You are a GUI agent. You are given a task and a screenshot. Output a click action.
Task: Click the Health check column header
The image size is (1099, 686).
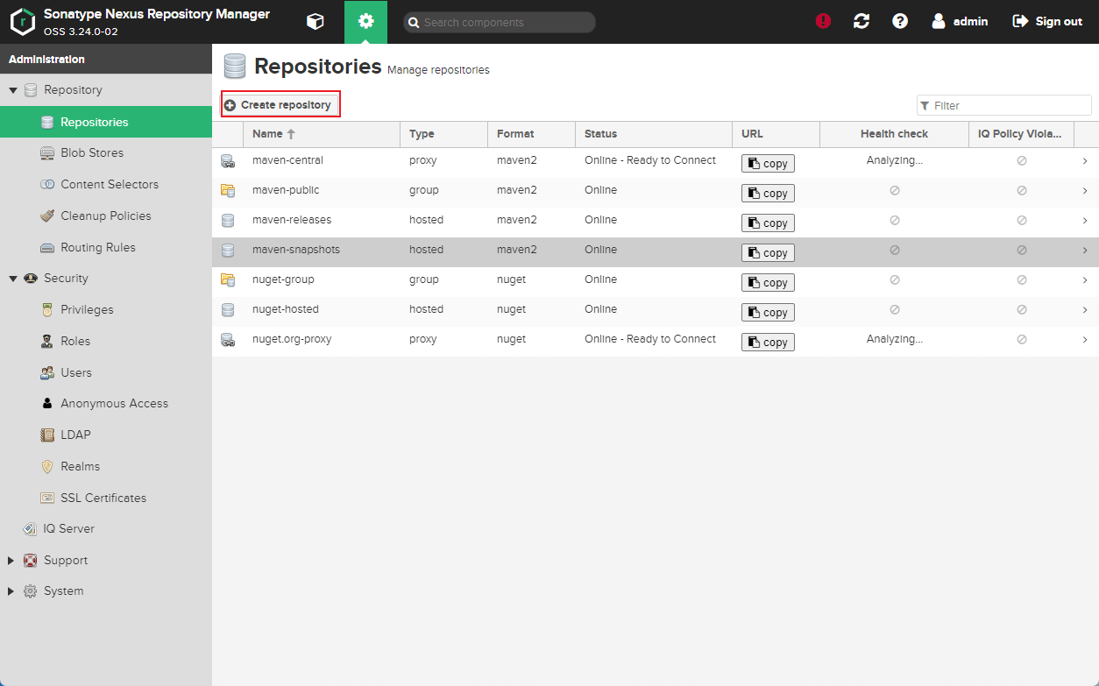[x=894, y=134]
